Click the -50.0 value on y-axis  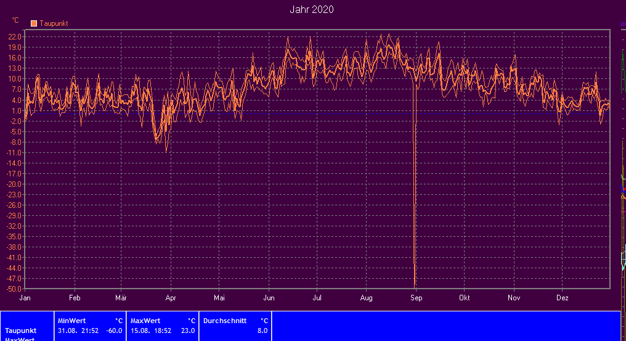(15, 289)
